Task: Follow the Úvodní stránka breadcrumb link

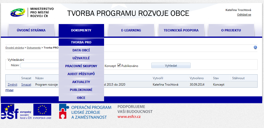Action: click(x=14, y=48)
